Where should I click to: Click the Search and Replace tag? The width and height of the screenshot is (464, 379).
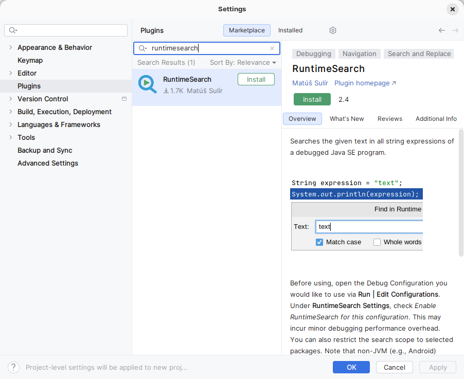pos(419,53)
